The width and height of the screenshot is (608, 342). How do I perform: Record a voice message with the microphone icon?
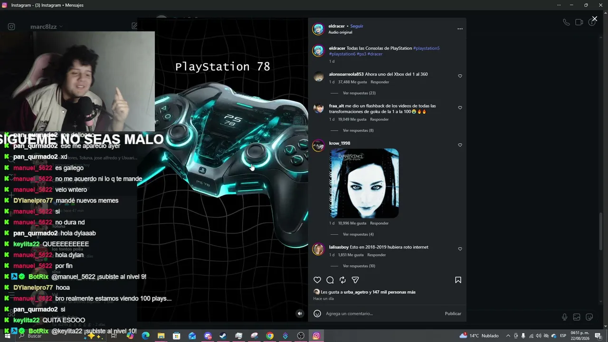564,317
